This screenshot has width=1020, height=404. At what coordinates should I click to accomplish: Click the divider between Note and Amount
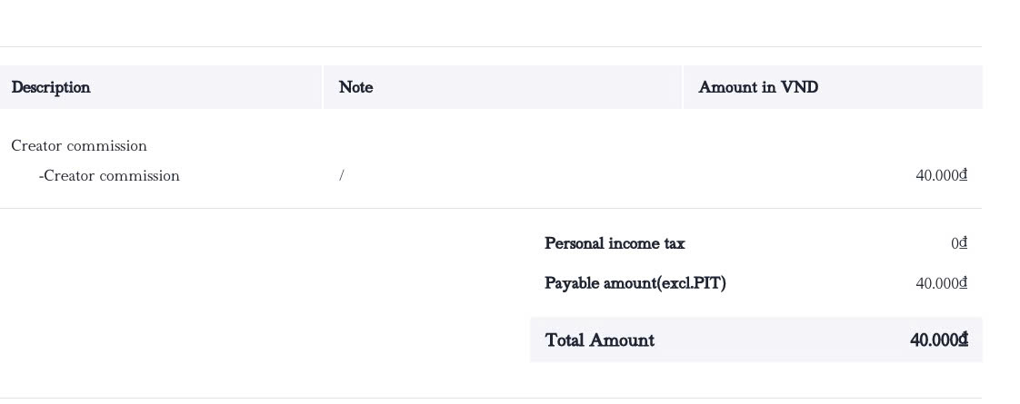tap(683, 87)
